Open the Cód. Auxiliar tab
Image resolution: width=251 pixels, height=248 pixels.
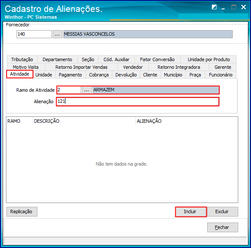pyautogui.click(x=117, y=59)
